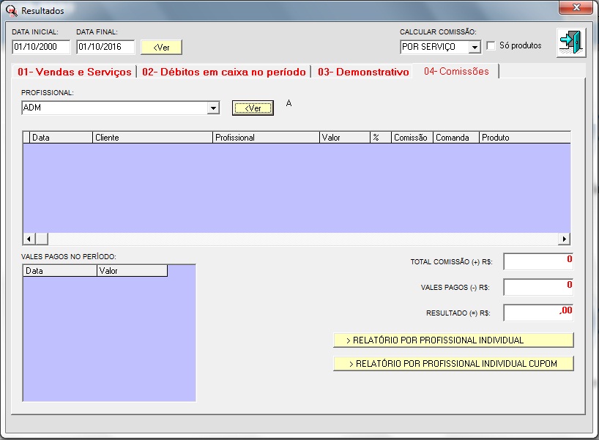
Task: Switch to 01- Vendas e Serviços tab
Action: 74,72
